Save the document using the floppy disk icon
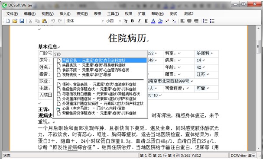The height and width of the screenshot is (159, 263). click(x=22, y=21)
